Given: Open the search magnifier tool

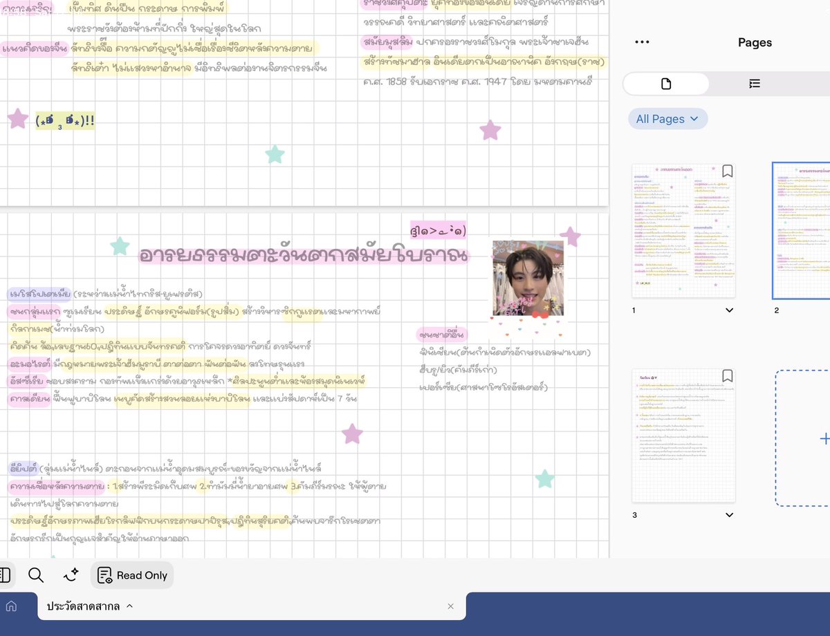Looking at the screenshot, I should [36, 575].
